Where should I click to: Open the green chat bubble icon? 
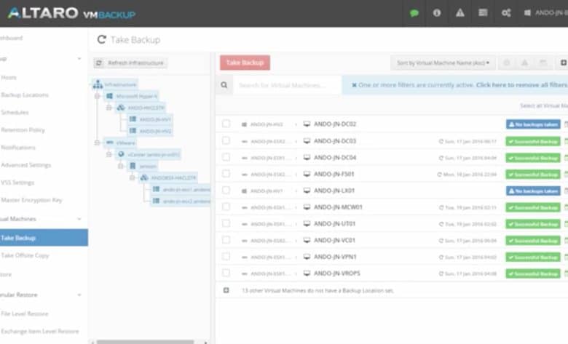(414, 13)
